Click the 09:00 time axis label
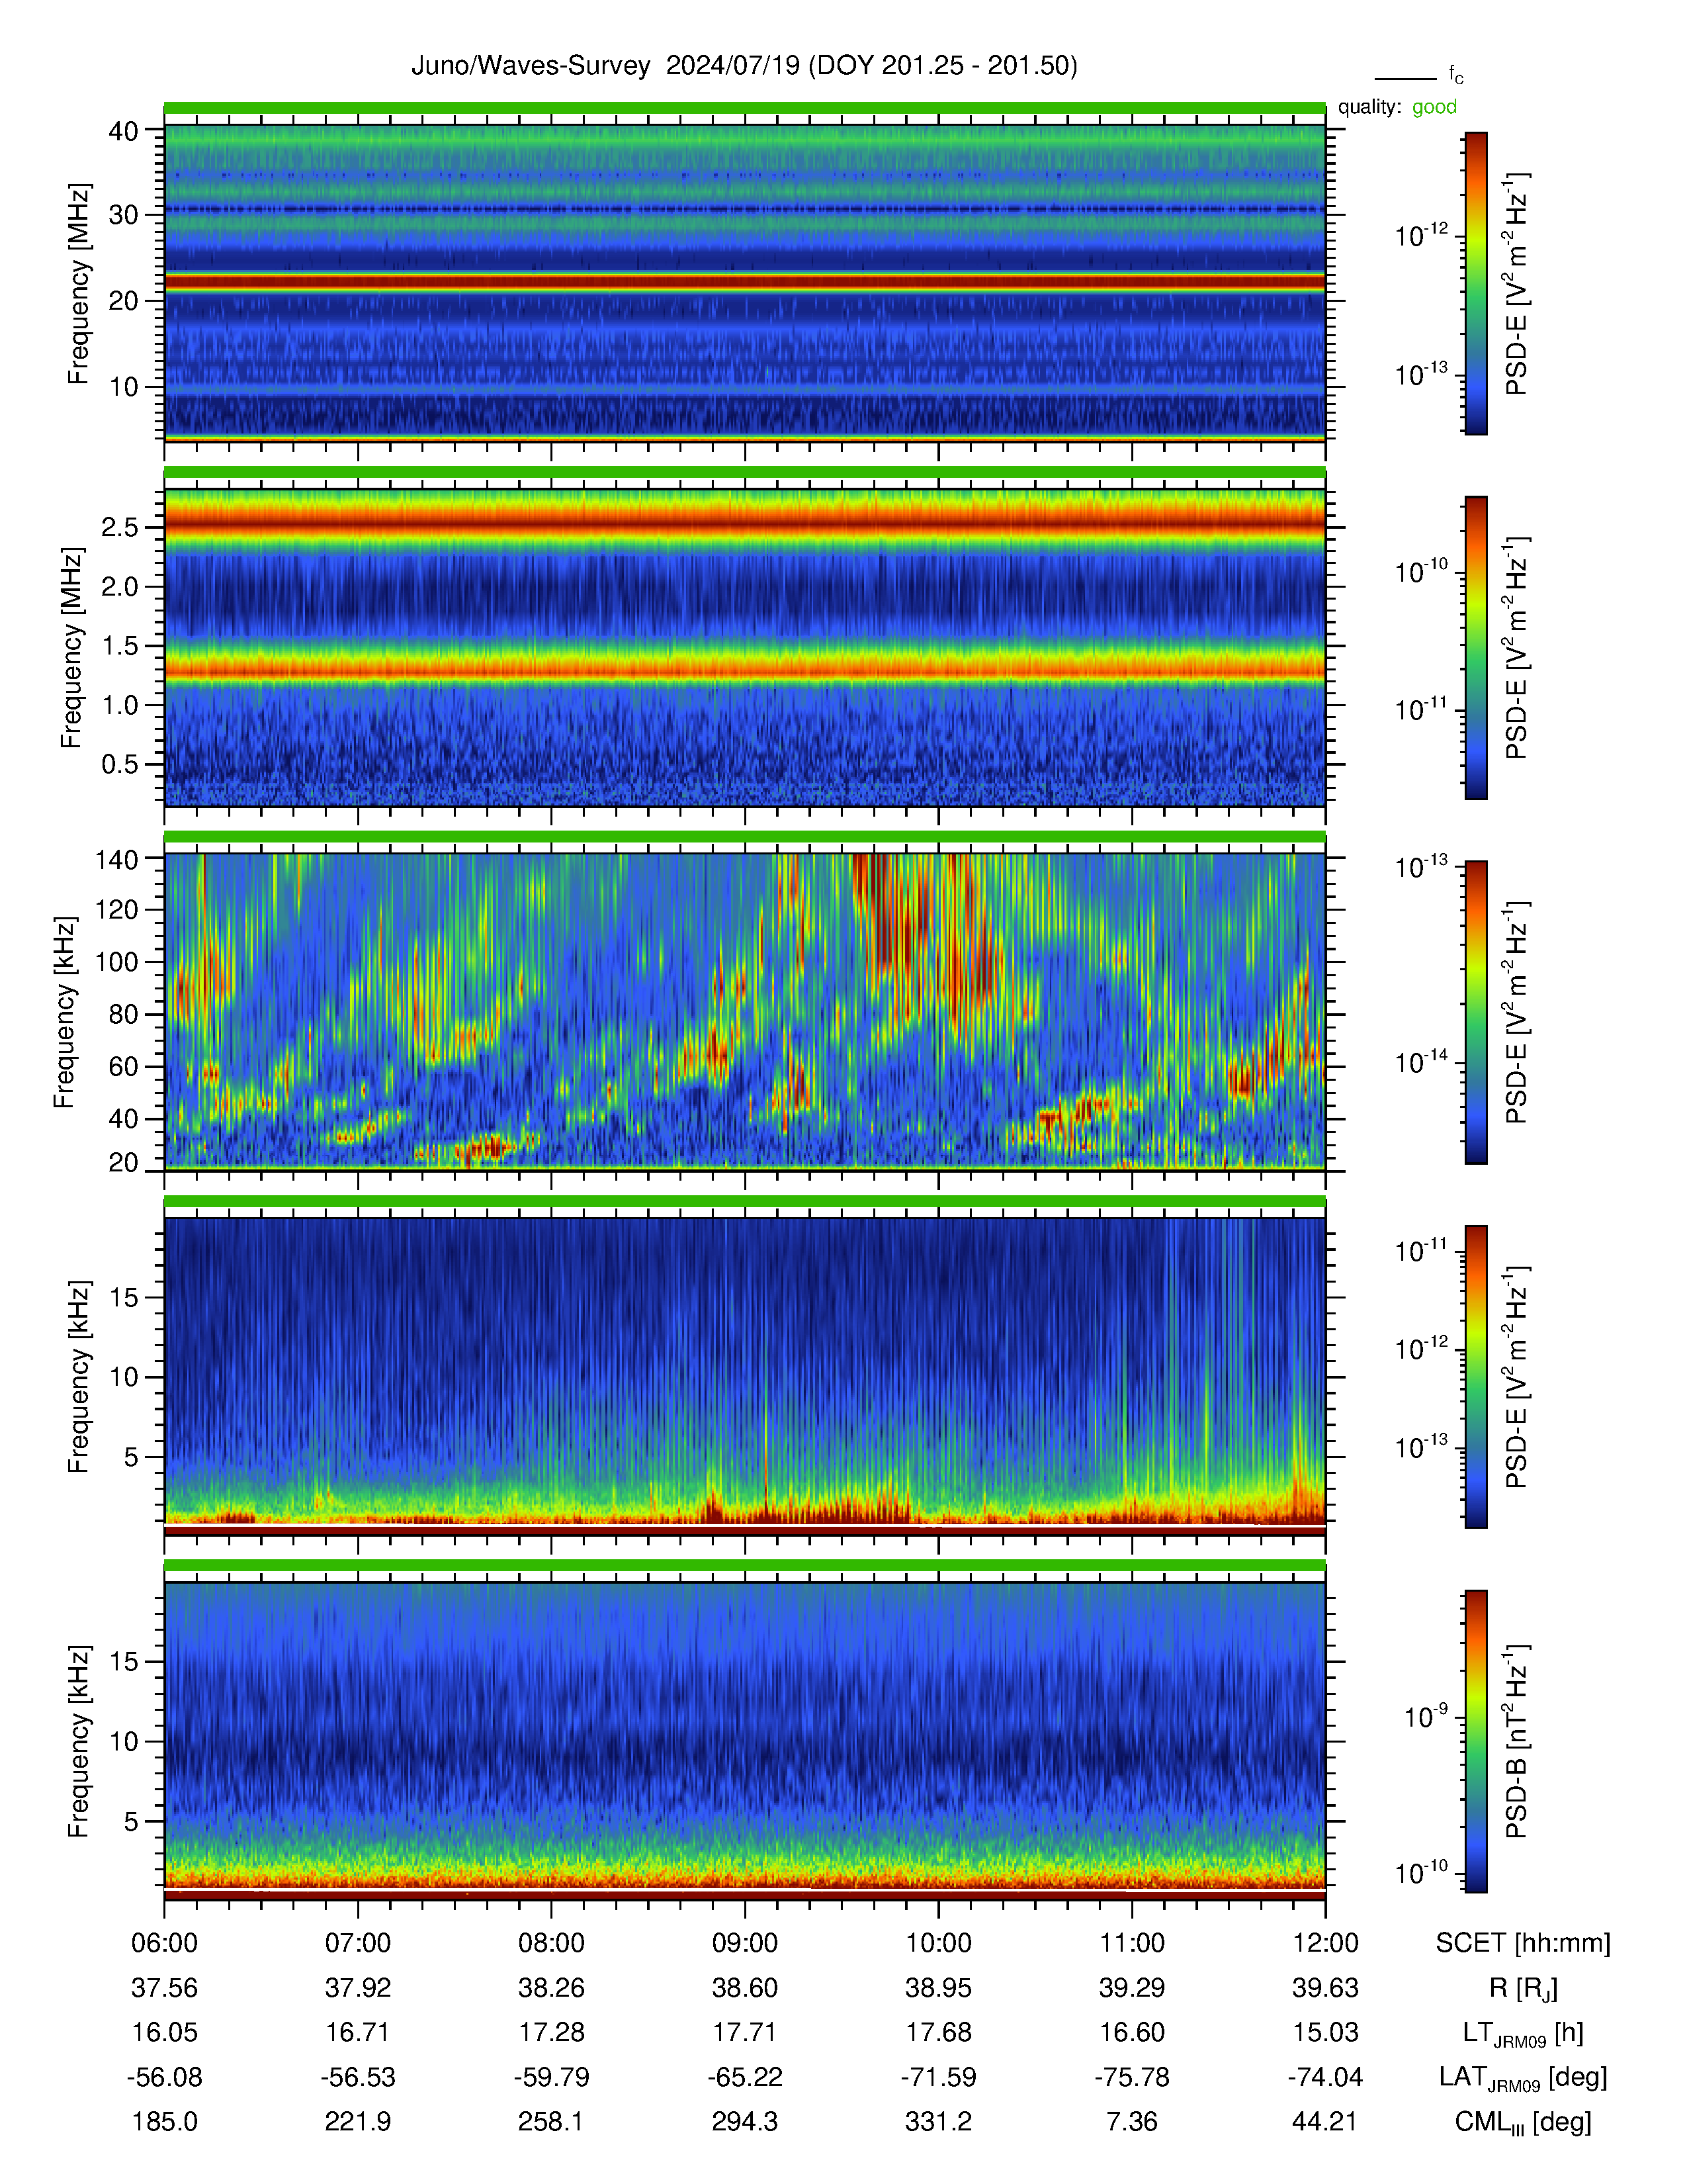Screen dimensions: 1687x2184 744,1943
